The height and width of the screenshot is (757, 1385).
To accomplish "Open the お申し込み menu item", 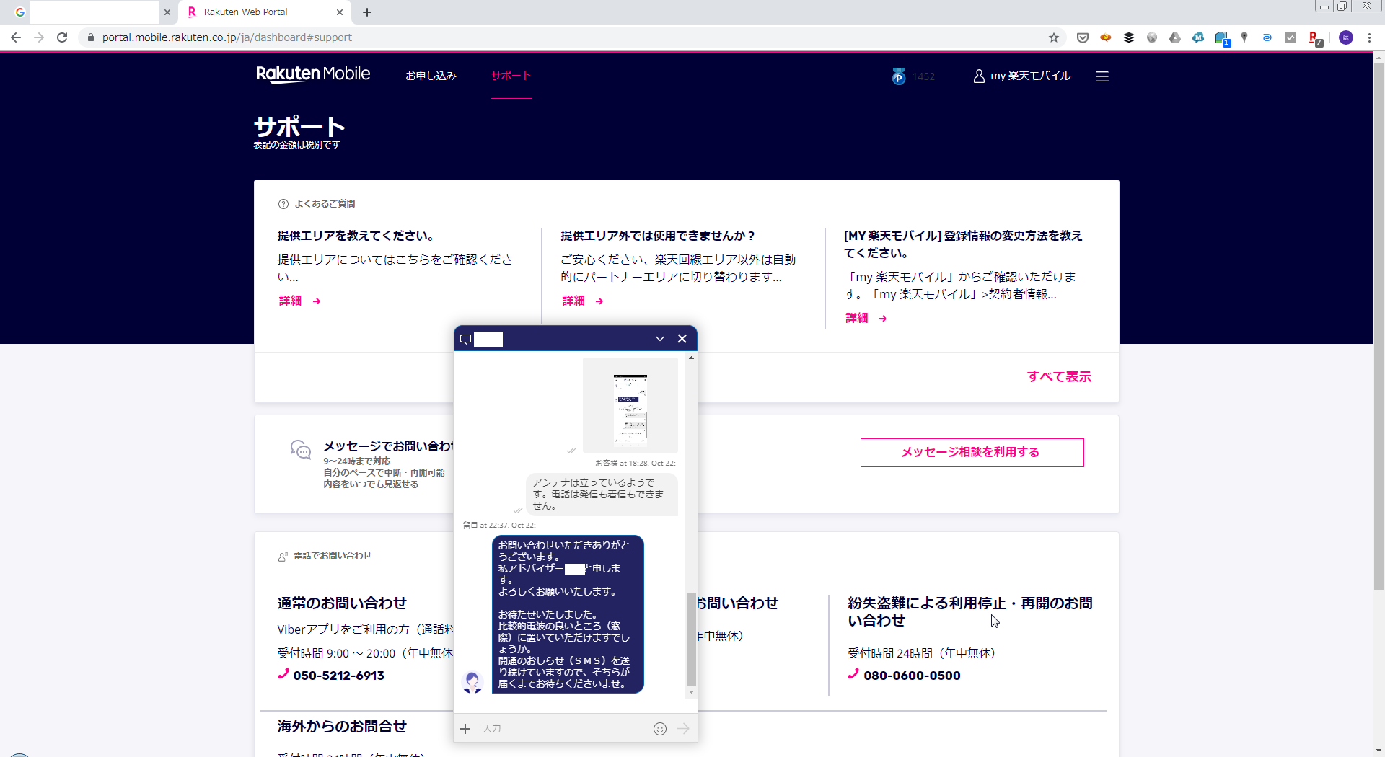I will 431,76.
